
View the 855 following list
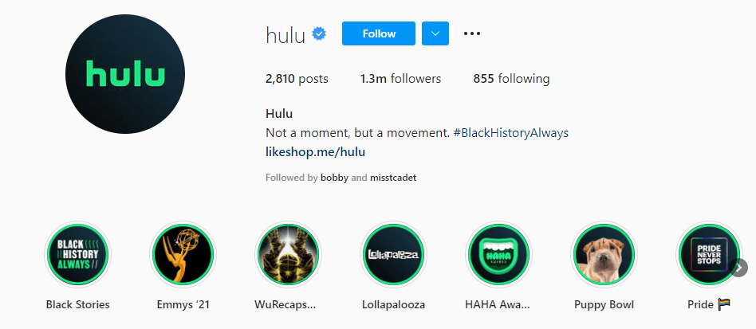click(x=511, y=79)
